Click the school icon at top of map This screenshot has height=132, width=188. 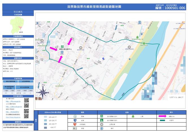click(139, 22)
